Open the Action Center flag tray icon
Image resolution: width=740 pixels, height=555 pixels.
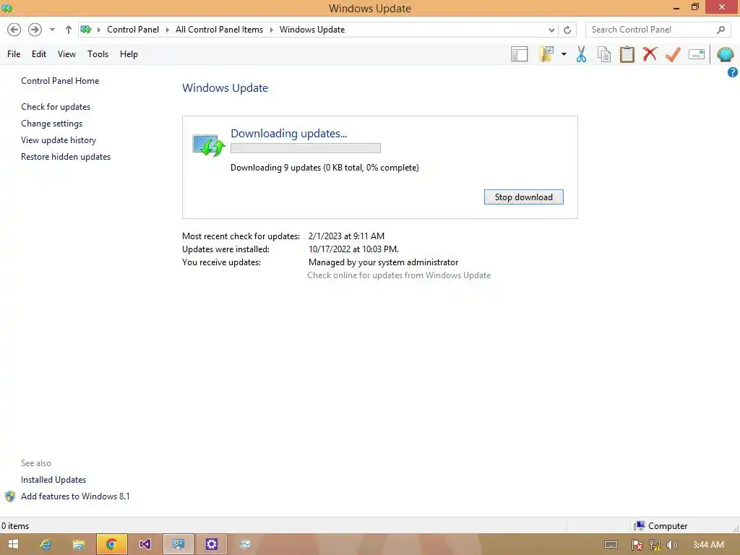(637, 545)
